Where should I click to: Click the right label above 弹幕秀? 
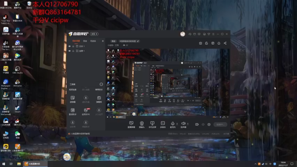coord(99,90)
